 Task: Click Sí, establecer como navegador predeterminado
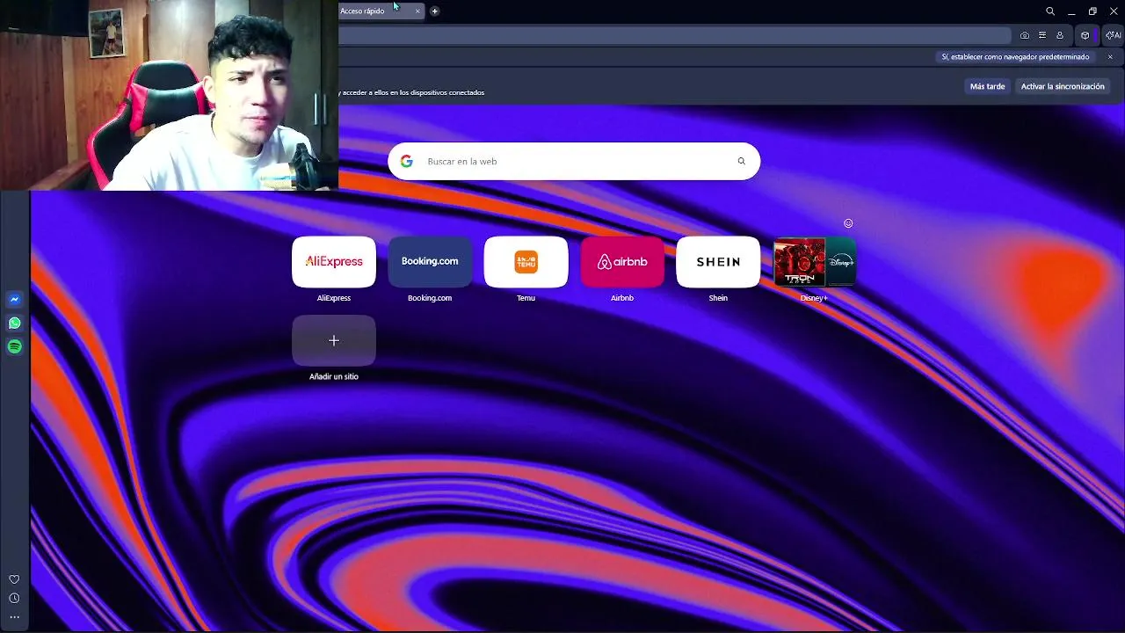(x=1015, y=56)
